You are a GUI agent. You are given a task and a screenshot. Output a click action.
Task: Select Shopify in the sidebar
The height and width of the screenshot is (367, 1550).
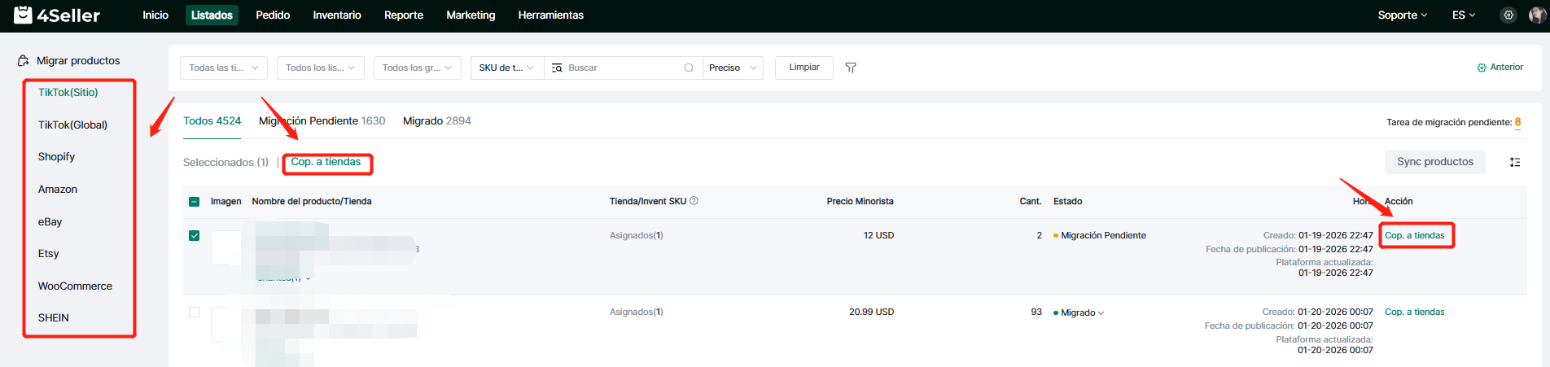(x=56, y=157)
